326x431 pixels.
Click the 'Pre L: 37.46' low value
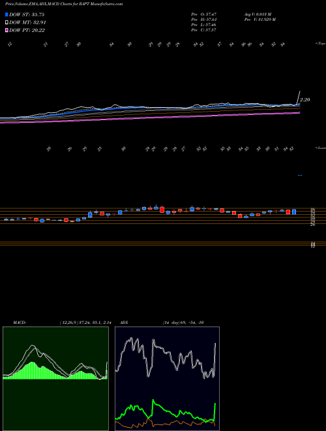[204, 25]
